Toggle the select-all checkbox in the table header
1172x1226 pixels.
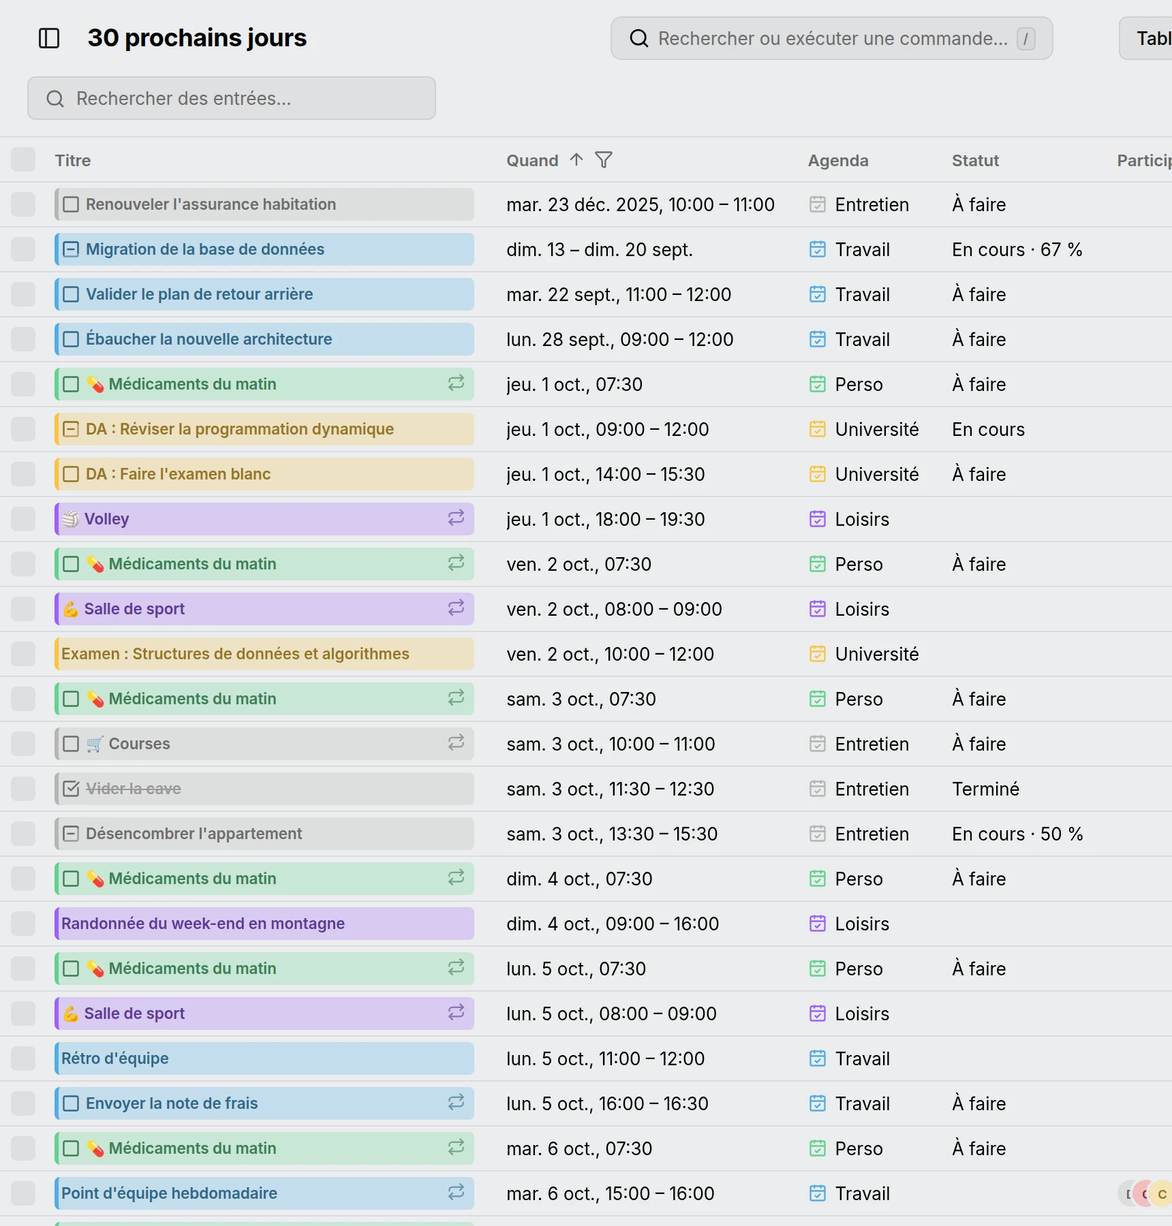tap(23, 159)
